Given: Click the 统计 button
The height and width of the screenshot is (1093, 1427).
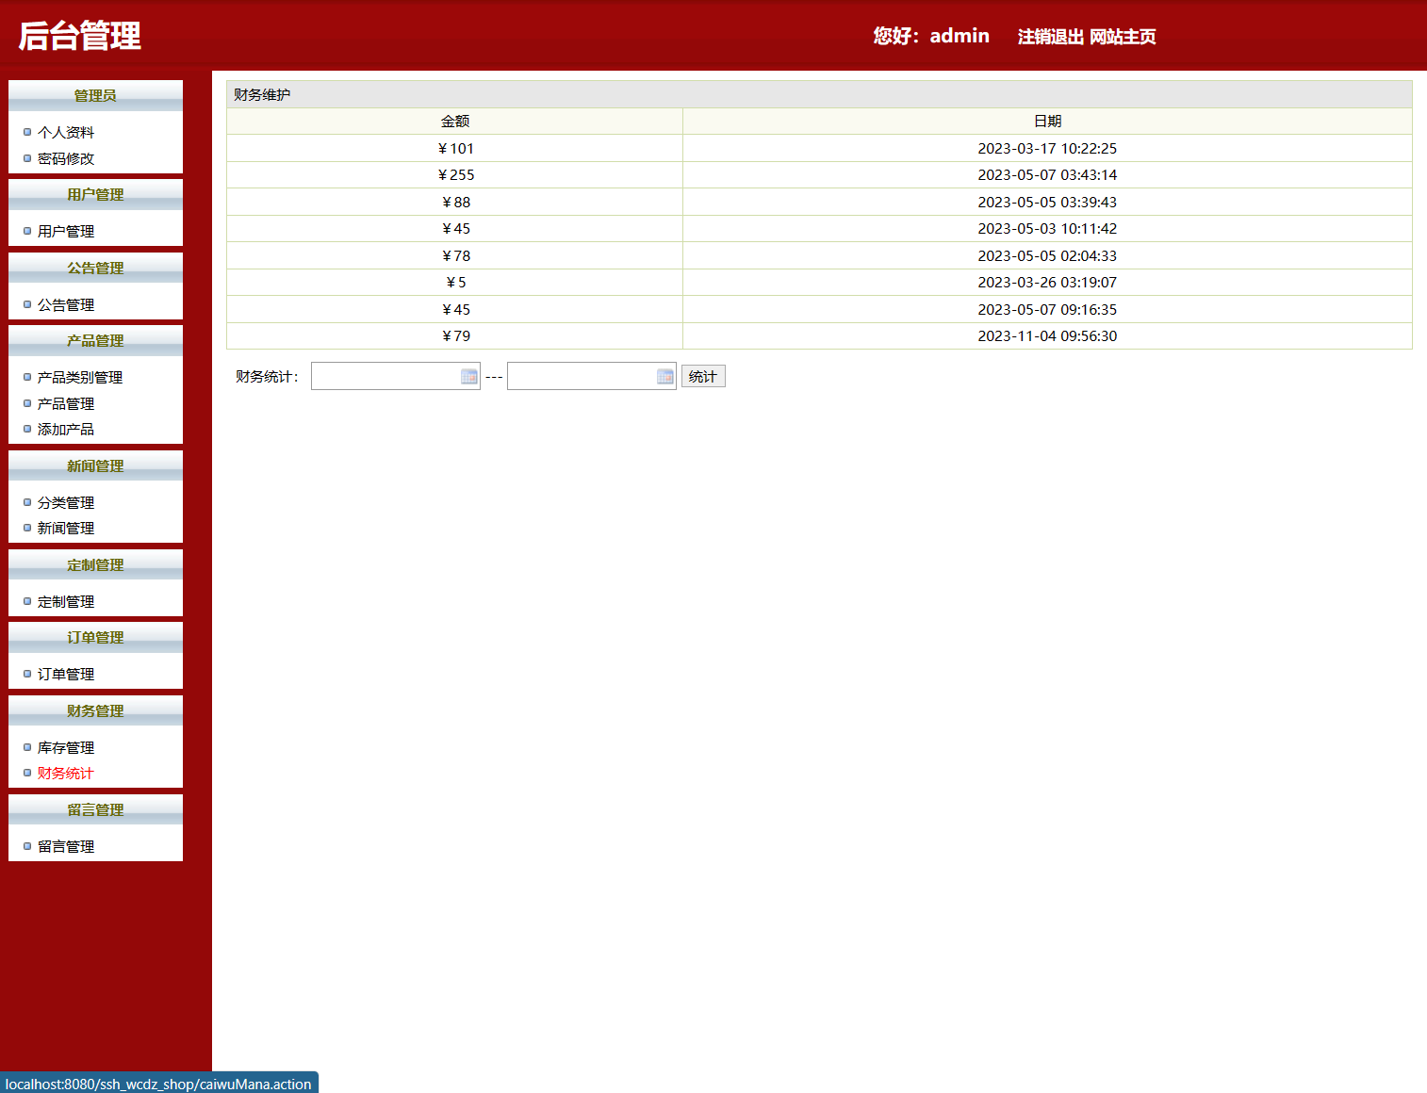Looking at the screenshot, I should (x=703, y=377).
